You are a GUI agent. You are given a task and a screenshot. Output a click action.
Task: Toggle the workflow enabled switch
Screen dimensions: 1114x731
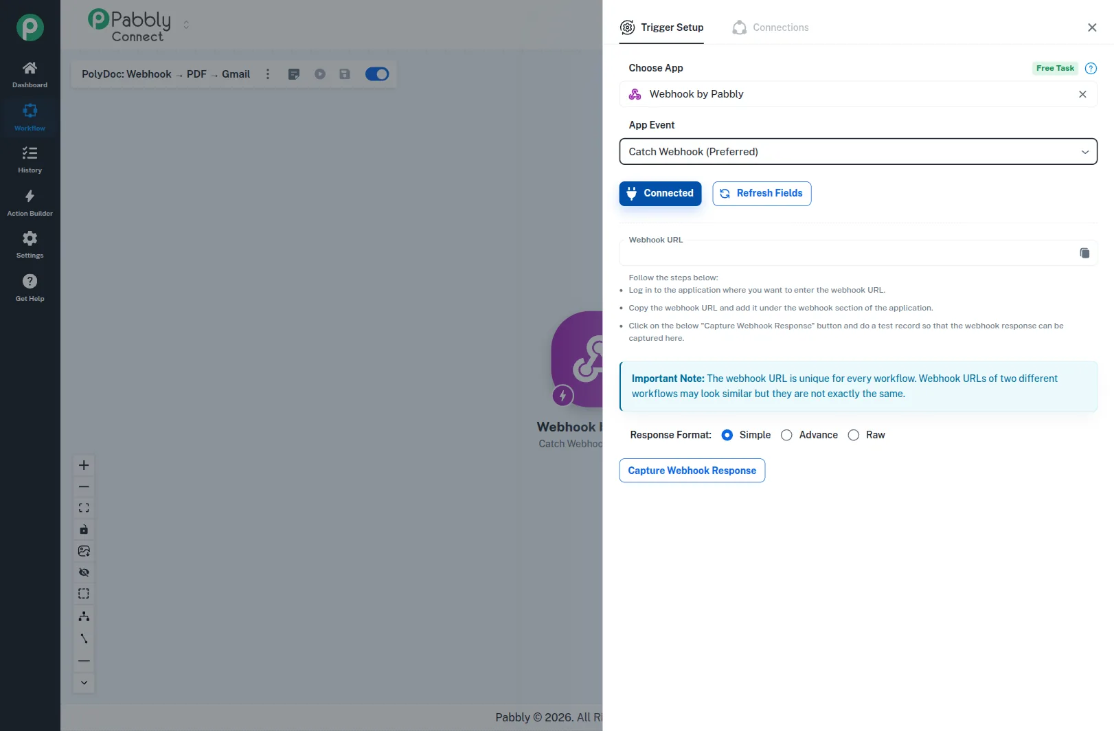coord(377,74)
